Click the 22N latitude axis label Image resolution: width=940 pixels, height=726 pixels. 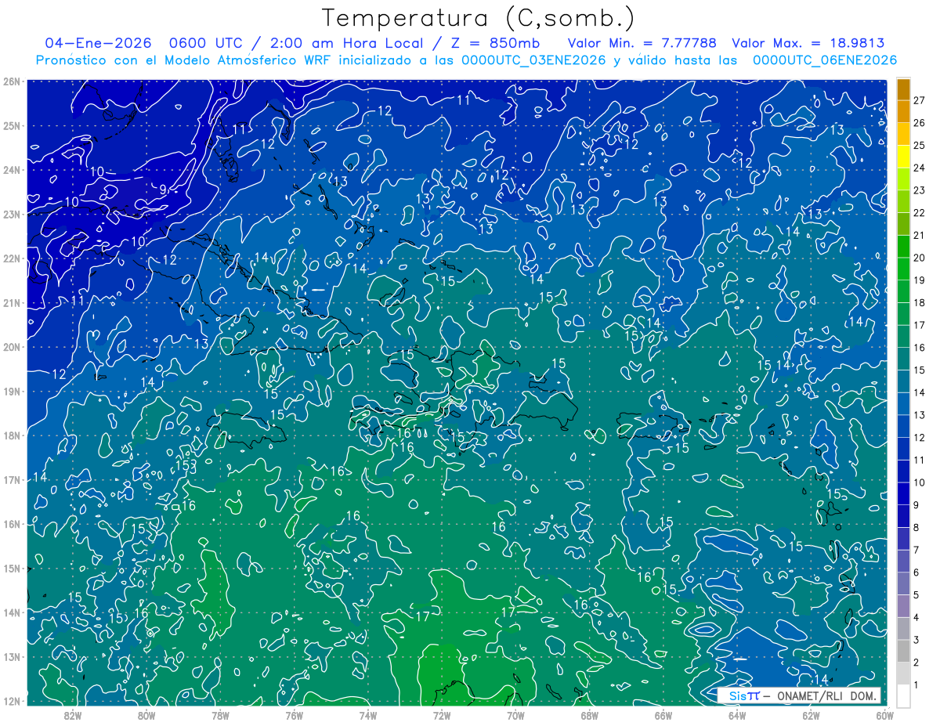coord(11,258)
